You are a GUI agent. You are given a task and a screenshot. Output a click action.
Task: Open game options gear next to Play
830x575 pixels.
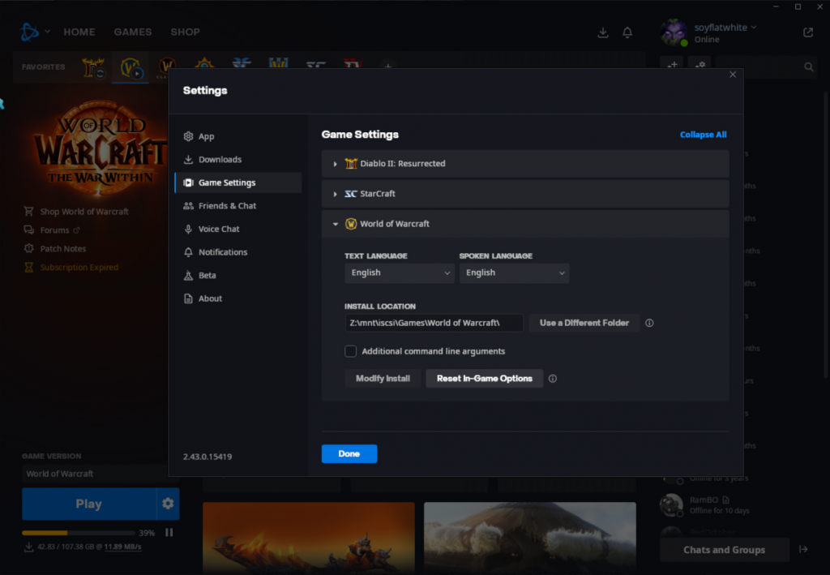pos(168,504)
